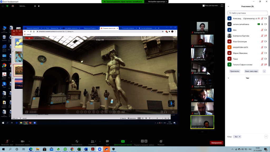Open the meeting info icon

pos(3,6)
